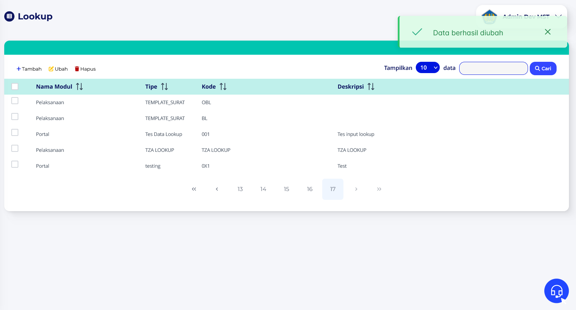Check the select-all header checkbox
576x310 pixels.
coord(15,87)
